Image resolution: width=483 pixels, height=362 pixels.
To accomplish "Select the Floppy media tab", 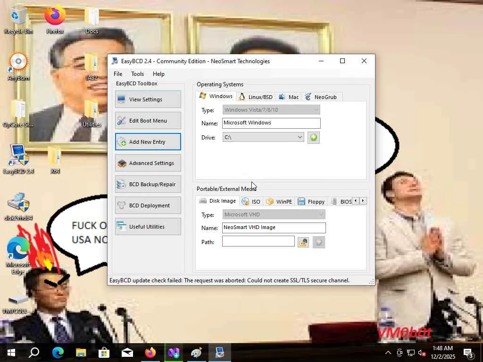I will tap(311, 202).
